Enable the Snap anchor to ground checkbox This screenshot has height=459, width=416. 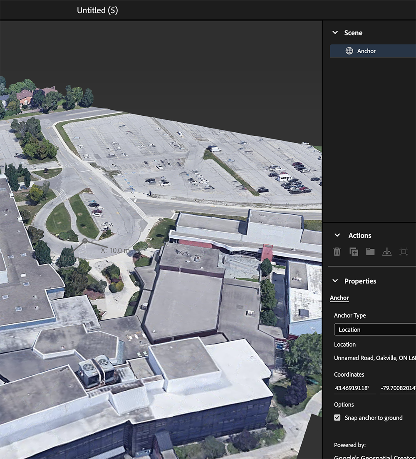[337, 418]
